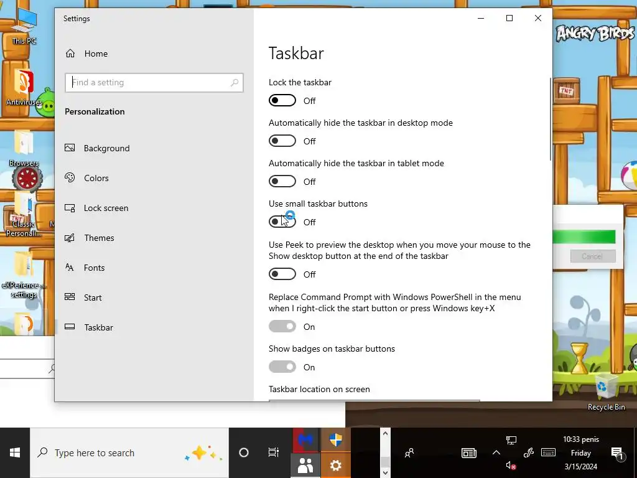This screenshot has width=637, height=478.
Task: Open Cortana circle icon on taskbar
Action: pos(244,452)
